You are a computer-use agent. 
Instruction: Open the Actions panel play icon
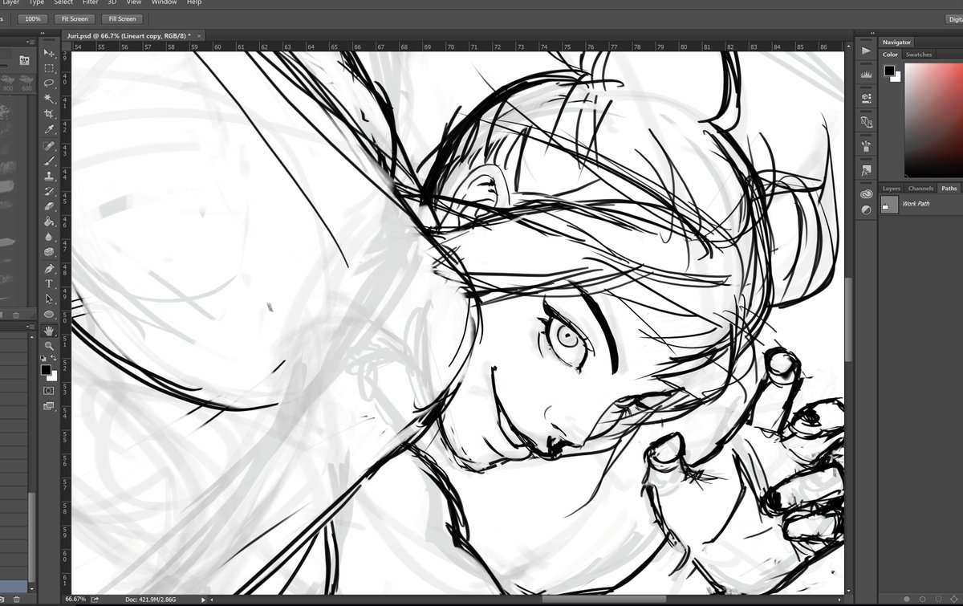[866, 50]
